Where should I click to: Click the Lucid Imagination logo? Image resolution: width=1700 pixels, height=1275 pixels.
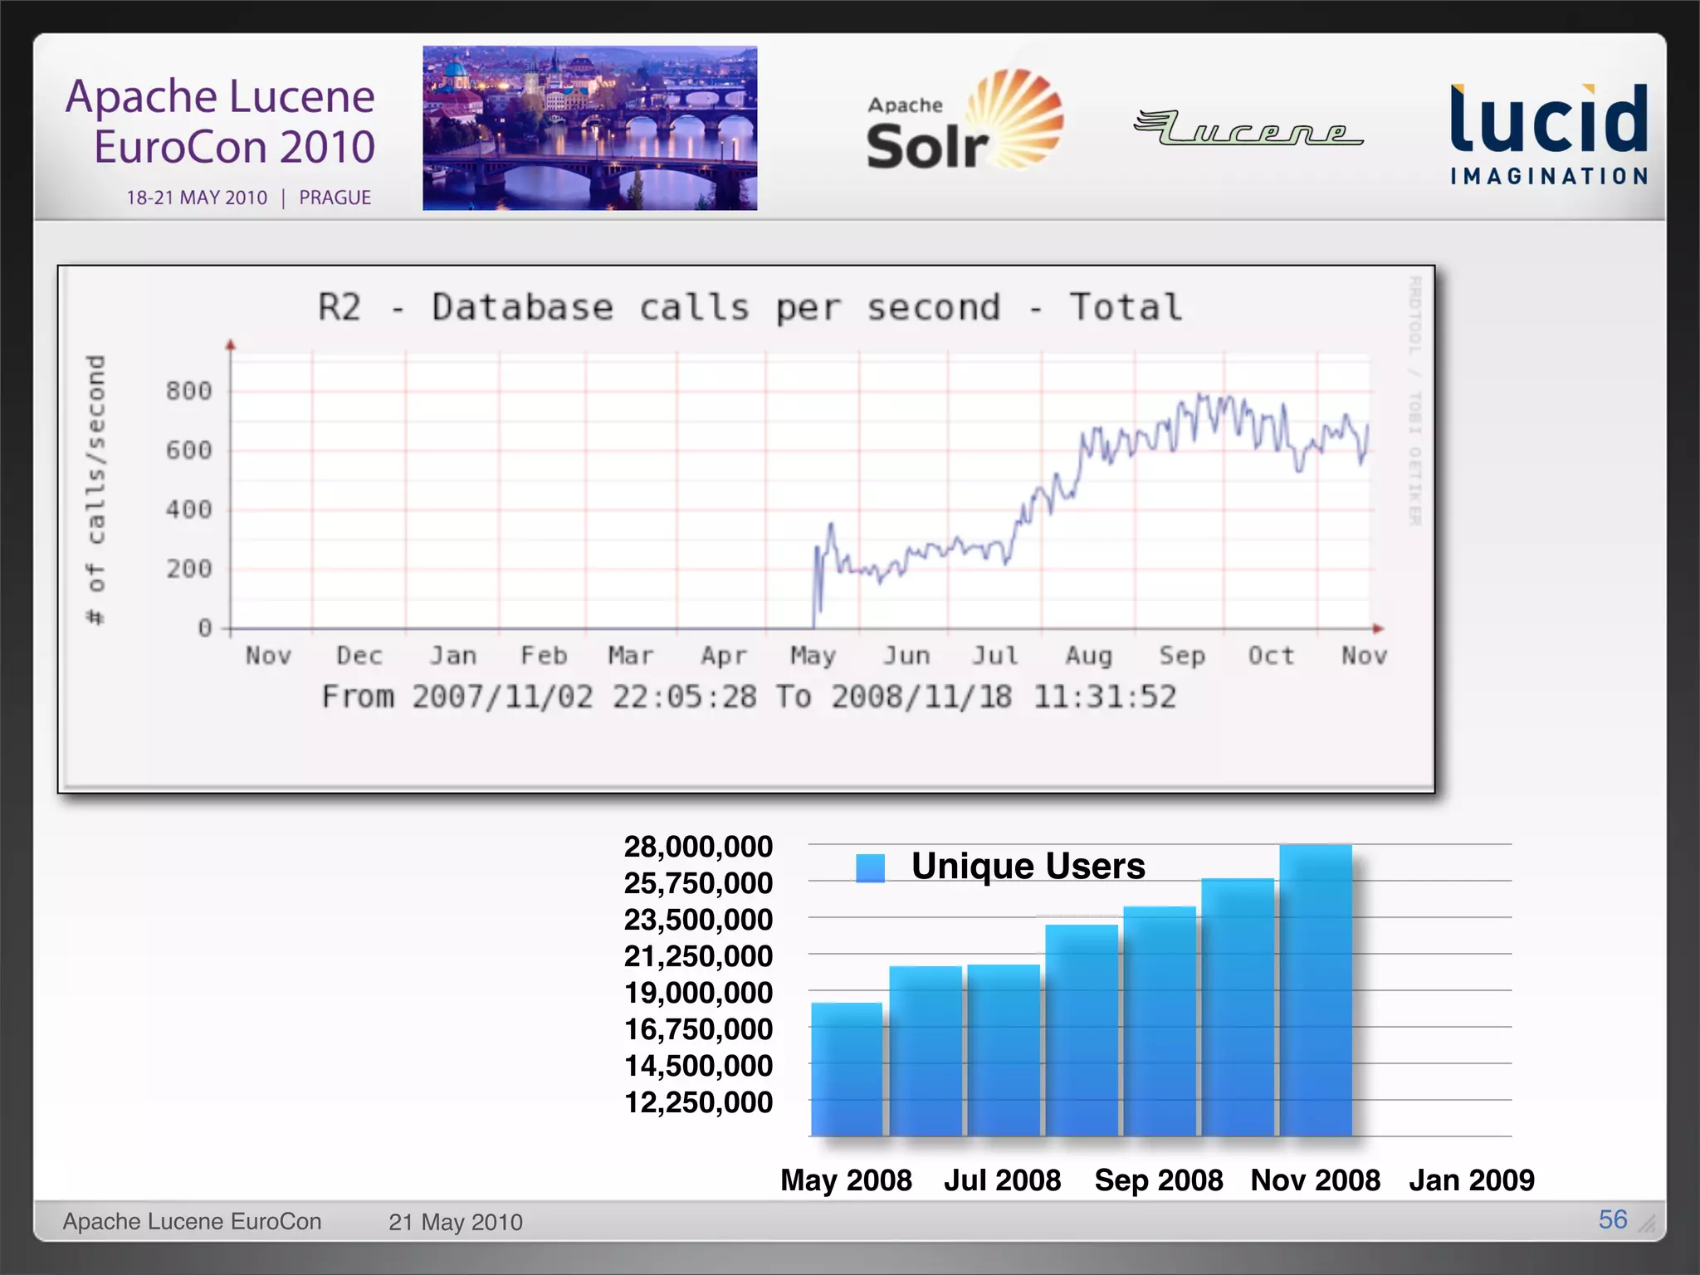1549,133
